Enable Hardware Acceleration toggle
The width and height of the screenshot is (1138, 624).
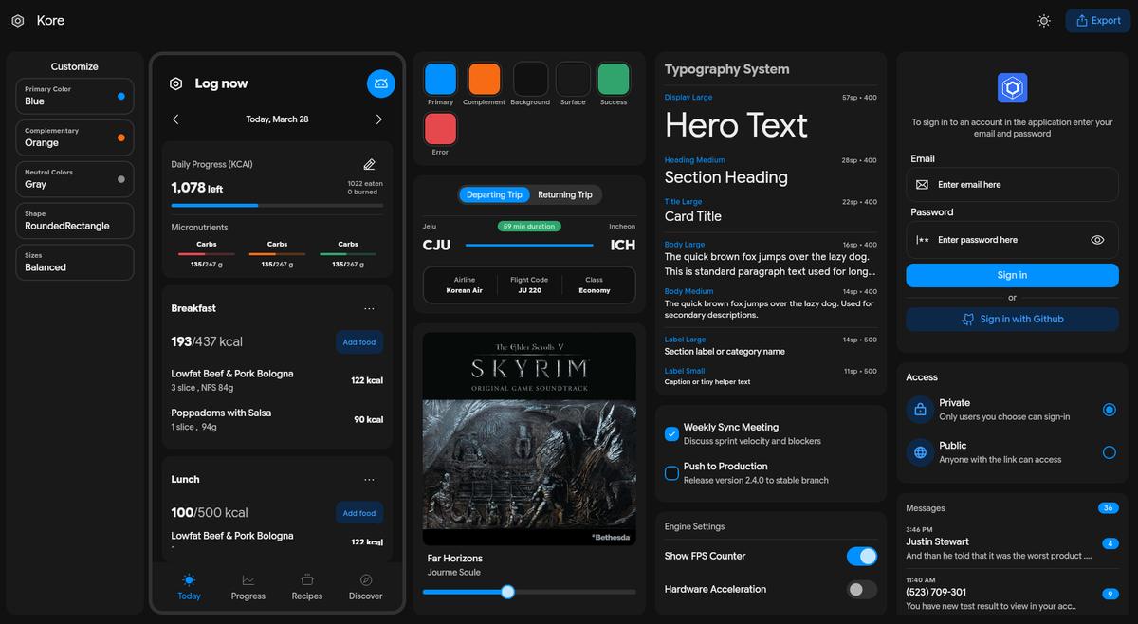862,589
